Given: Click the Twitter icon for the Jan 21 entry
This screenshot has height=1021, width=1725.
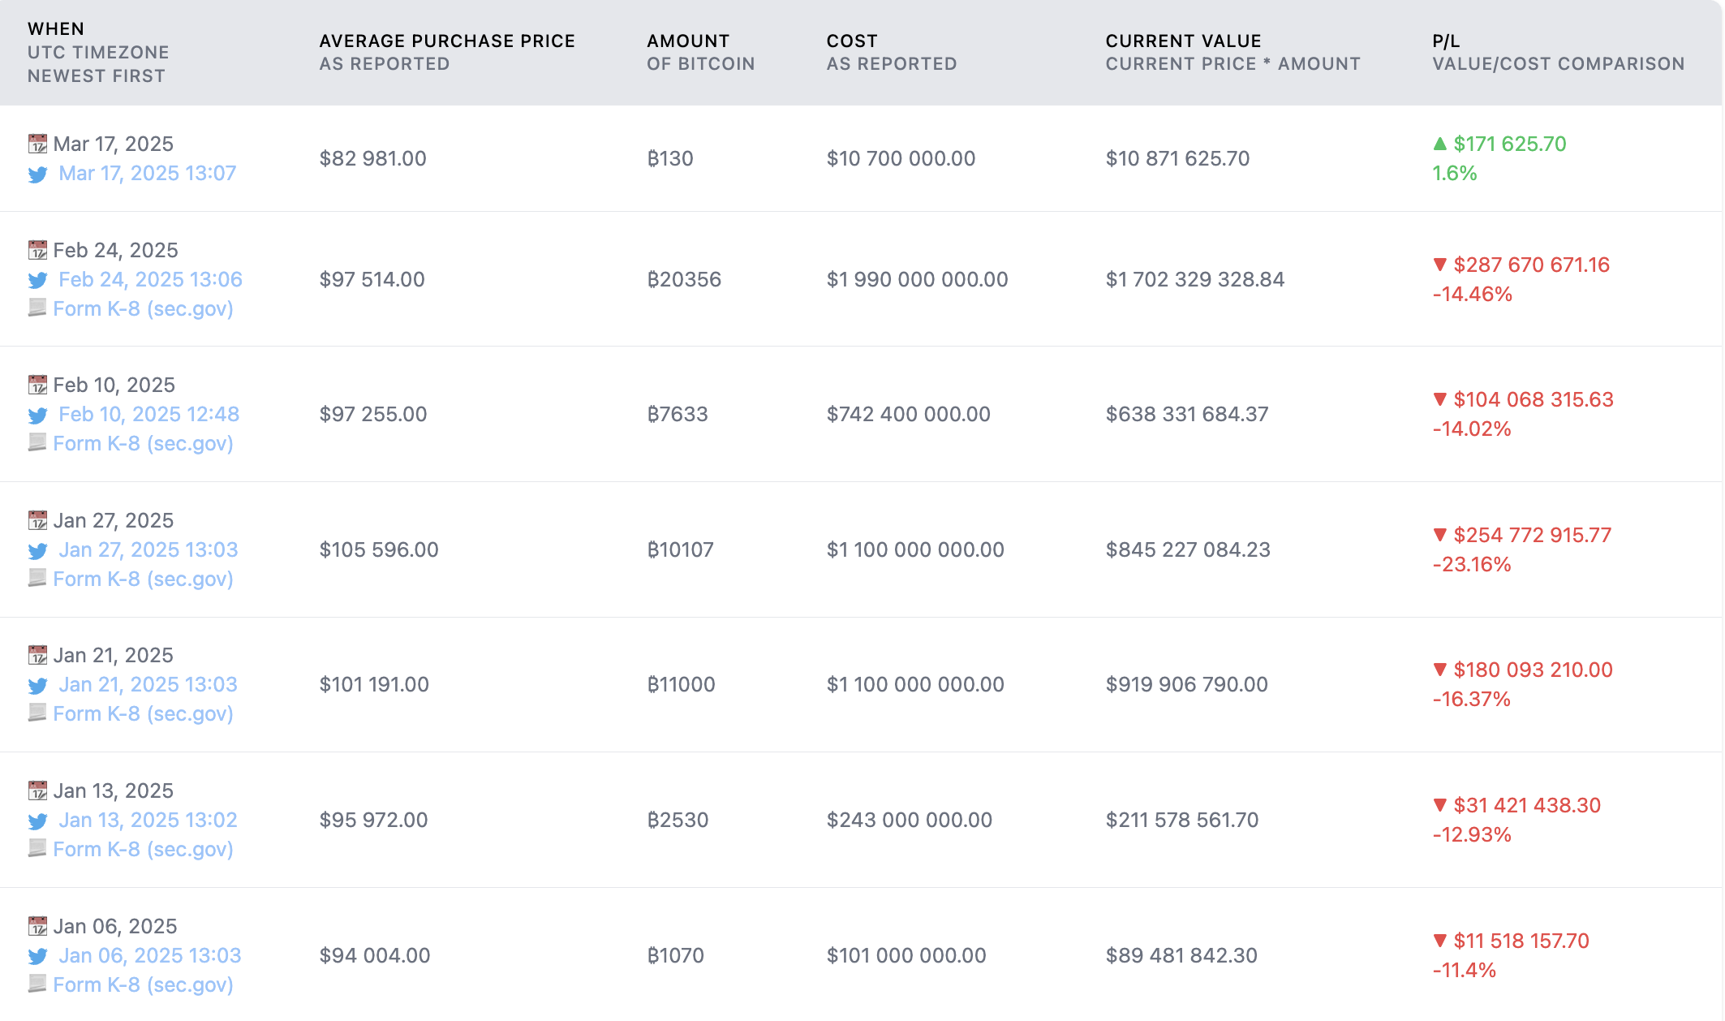Looking at the screenshot, I should 37,685.
